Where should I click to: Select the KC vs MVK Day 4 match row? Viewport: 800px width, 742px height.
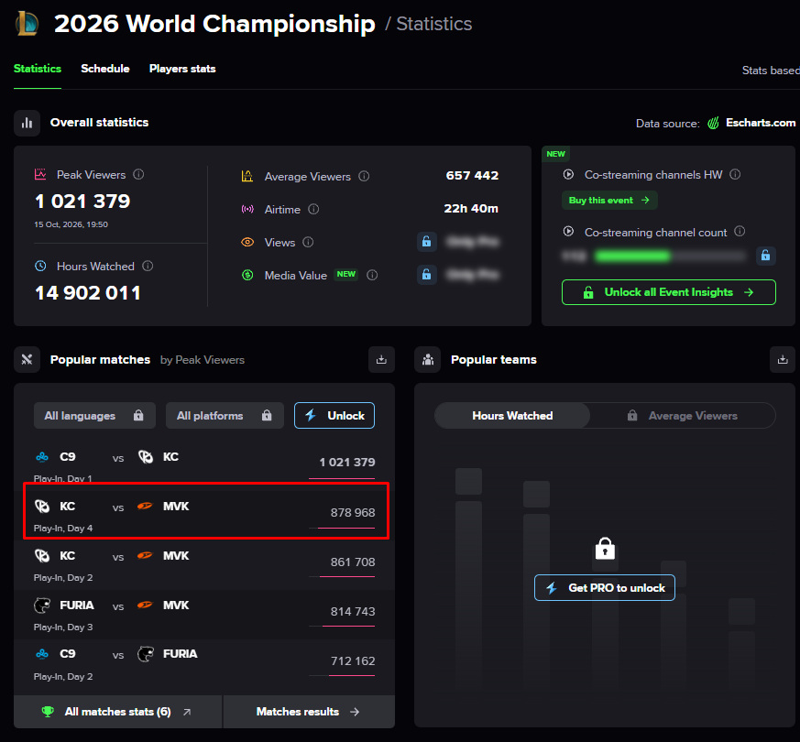click(x=206, y=511)
